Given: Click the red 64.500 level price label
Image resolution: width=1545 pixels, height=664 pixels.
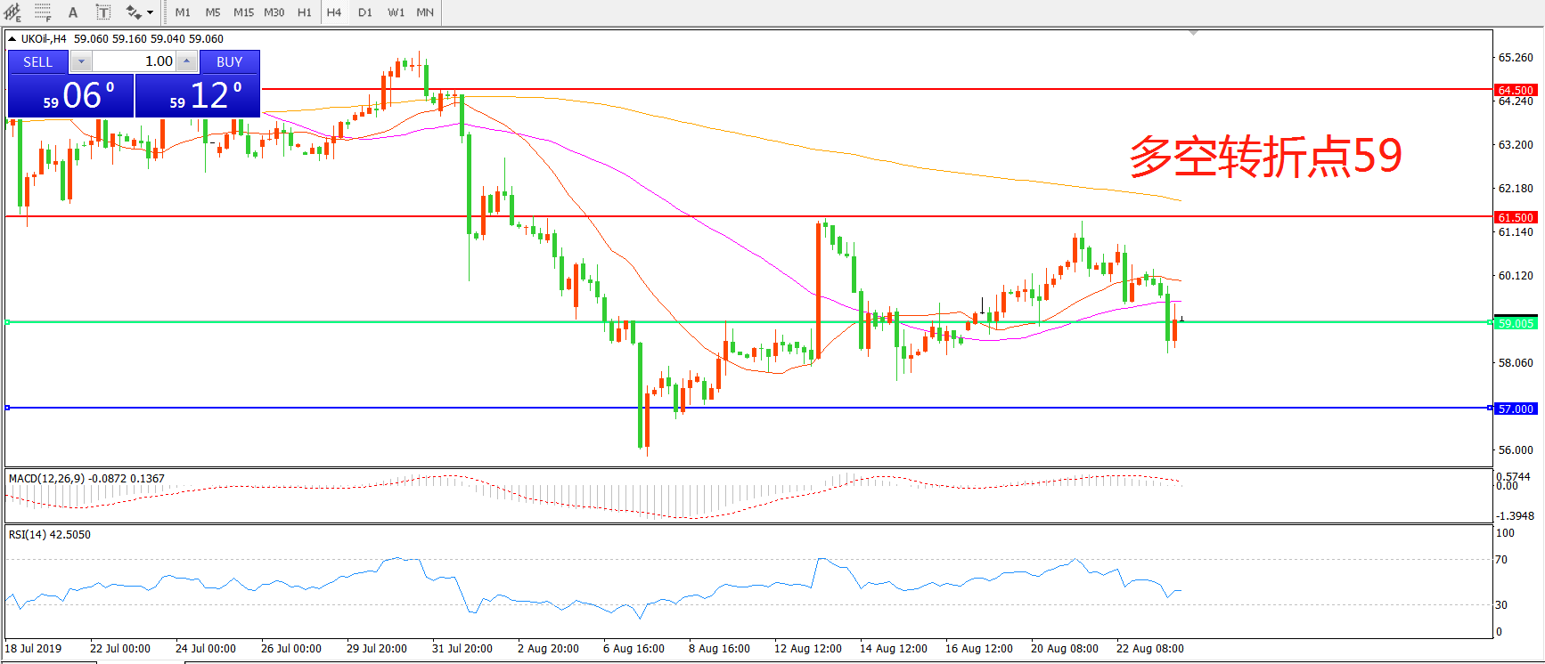Looking at the screenshot, I should [1516, 90].
